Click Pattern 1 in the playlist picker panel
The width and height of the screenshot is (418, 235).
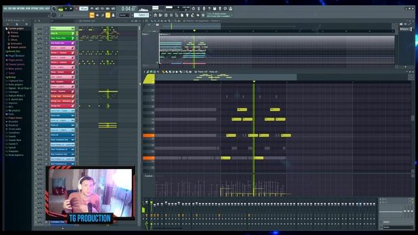405,29
